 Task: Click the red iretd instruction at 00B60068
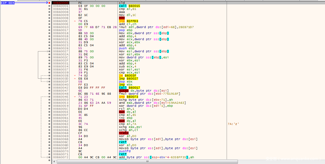(124, 133)
